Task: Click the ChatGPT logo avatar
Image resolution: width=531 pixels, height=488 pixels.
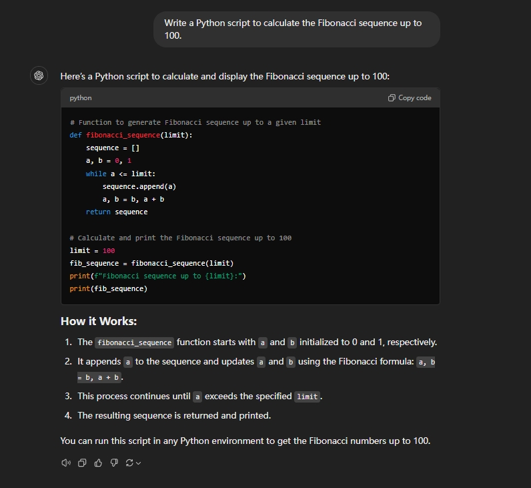Action: point(39,75)
